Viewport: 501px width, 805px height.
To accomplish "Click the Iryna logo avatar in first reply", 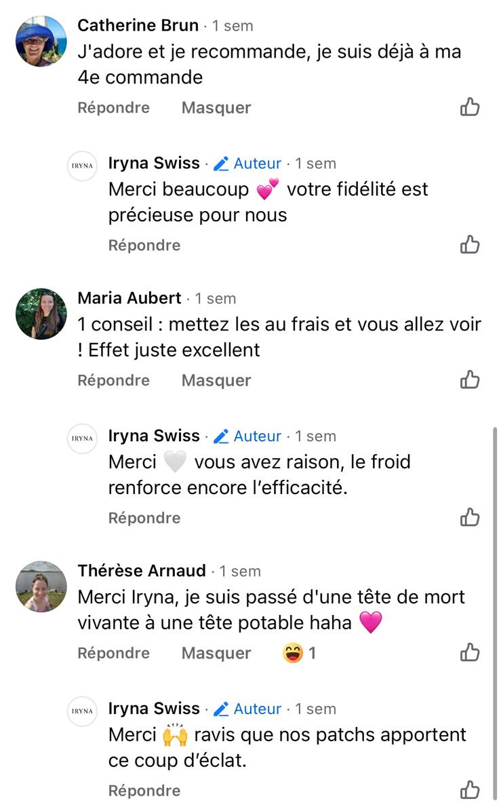I will (x=83, y=166).
